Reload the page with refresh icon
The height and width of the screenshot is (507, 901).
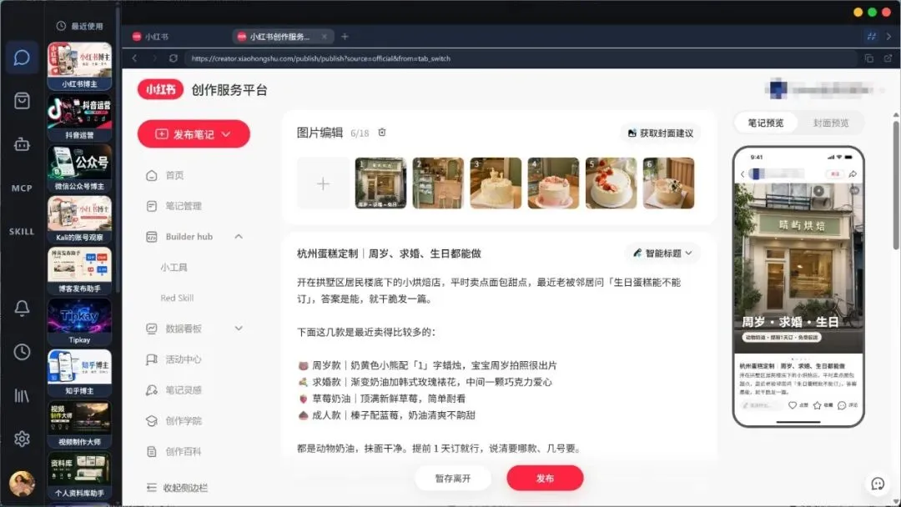[x=173, y=58]
